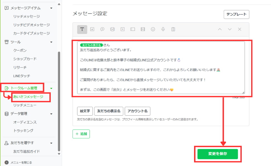Screen dimensions: 271x166
Task: Open ショップカード in the sidebar
Action: (x=25, y=59)
